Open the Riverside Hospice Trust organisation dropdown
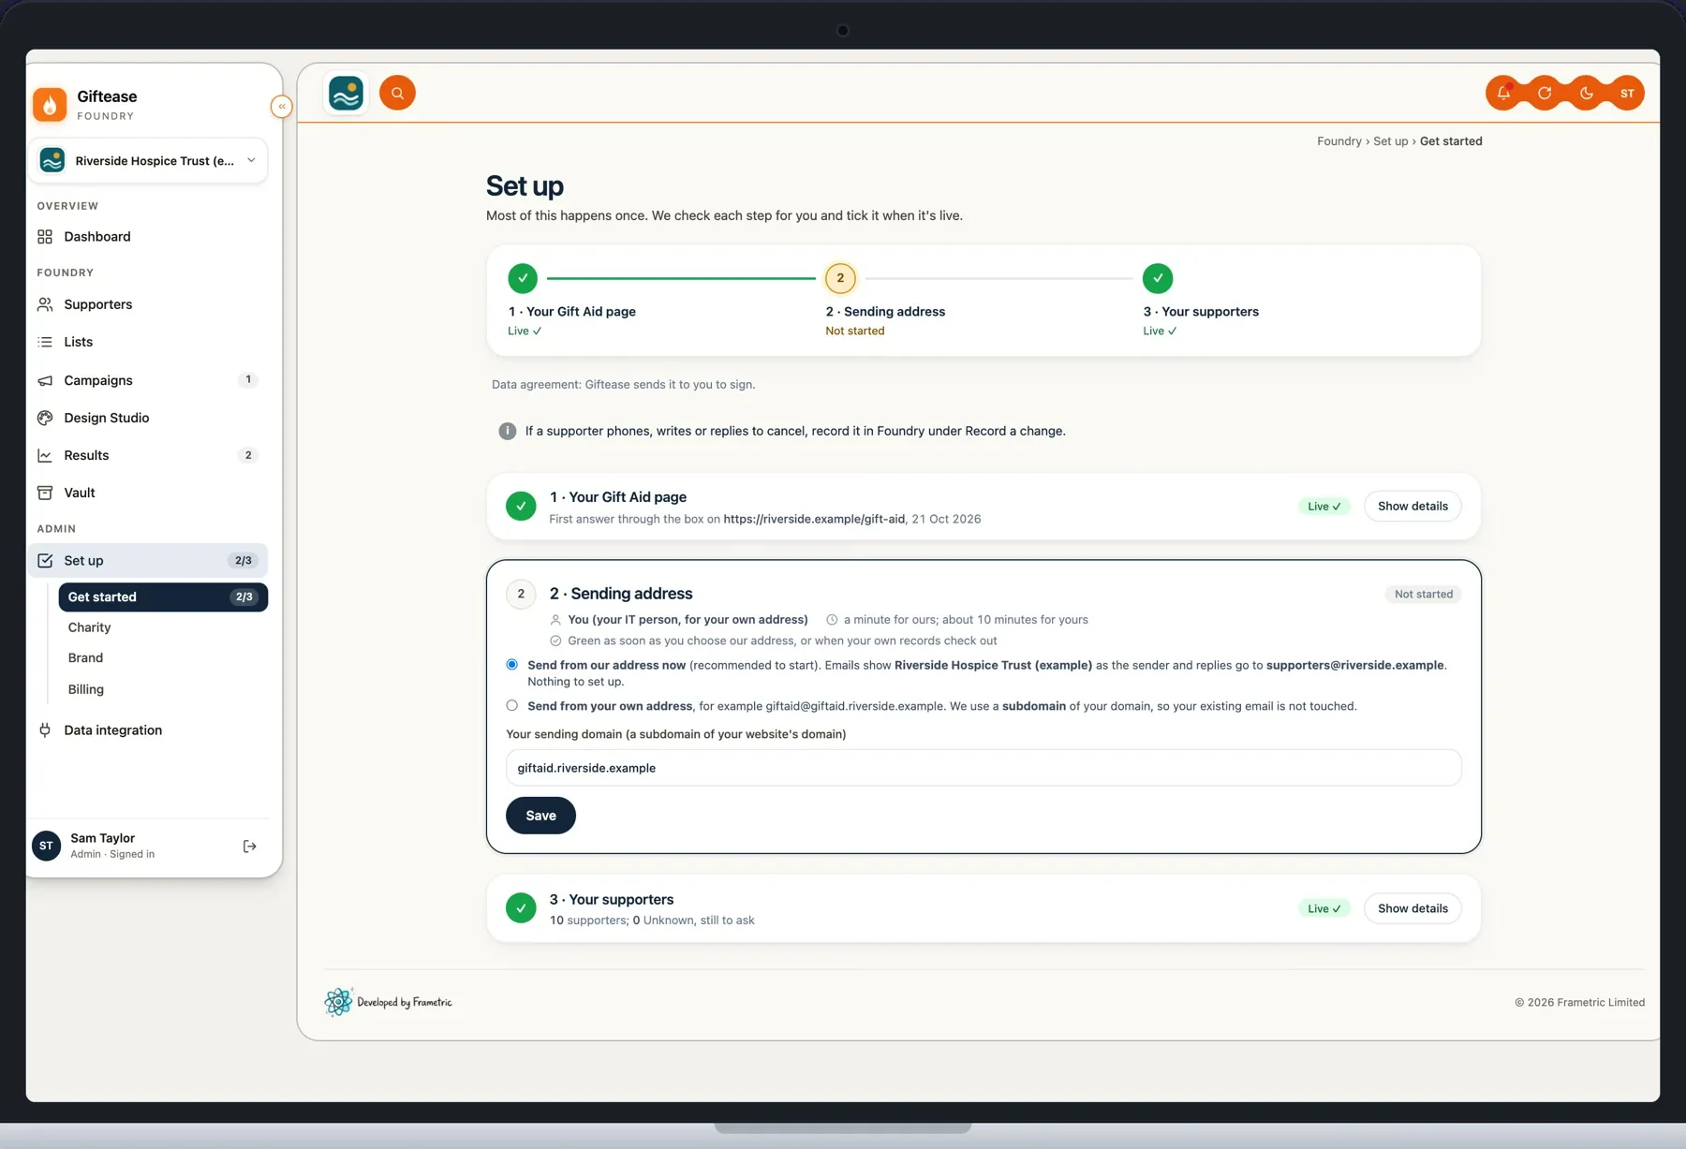 148,161
